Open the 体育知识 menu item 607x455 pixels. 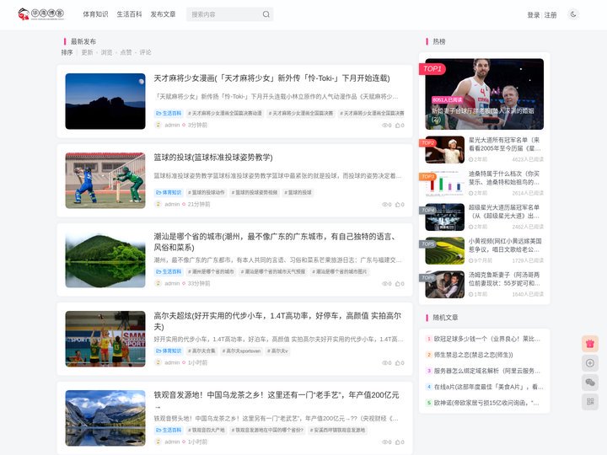(95, 14)
